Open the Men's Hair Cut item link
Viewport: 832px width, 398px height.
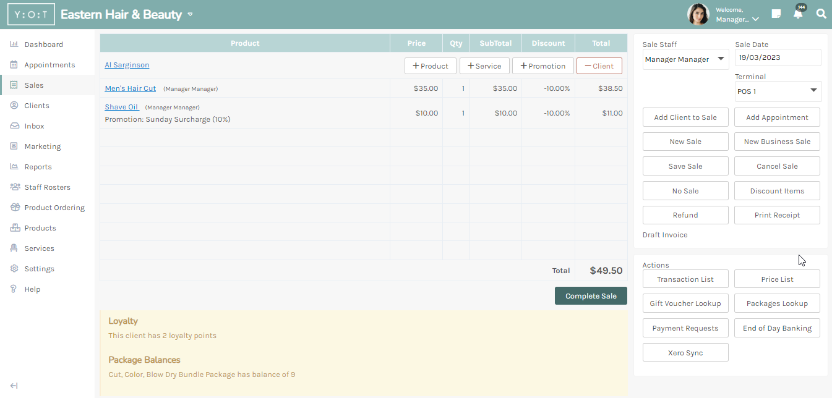point(131,88)
